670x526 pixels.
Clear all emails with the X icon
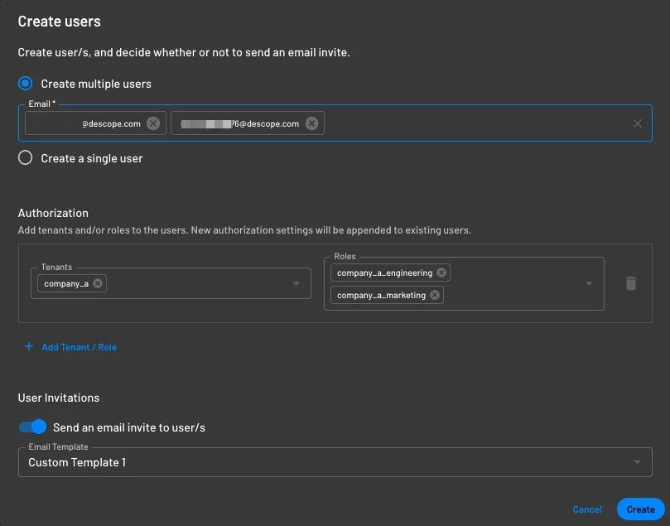click(637, 123)
